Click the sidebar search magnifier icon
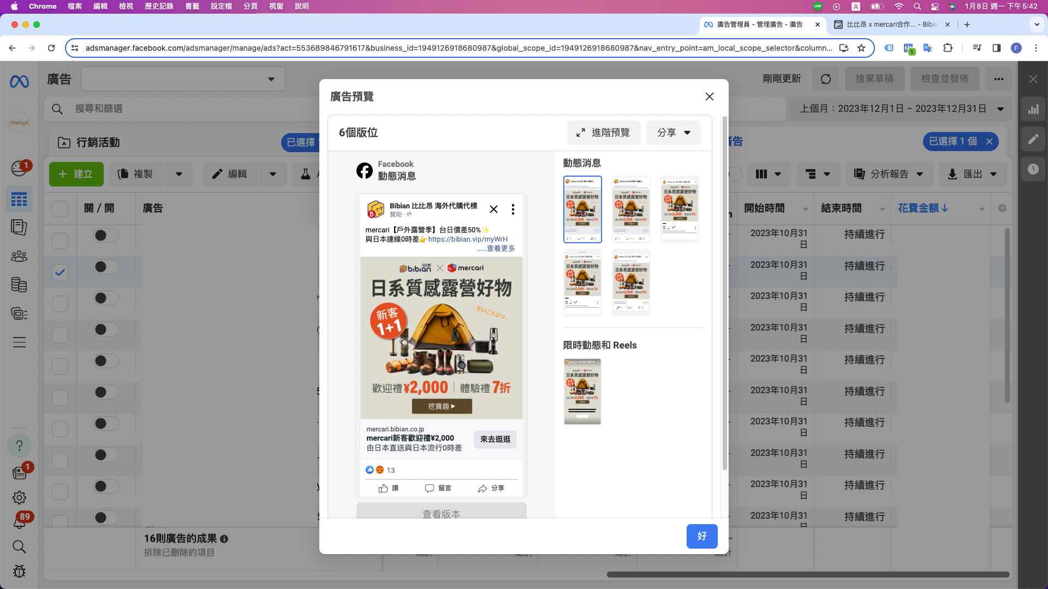1048x589 pixels. click(x=19, y=546)
